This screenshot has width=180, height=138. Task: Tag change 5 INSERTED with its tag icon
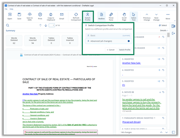tap(163, 81)
